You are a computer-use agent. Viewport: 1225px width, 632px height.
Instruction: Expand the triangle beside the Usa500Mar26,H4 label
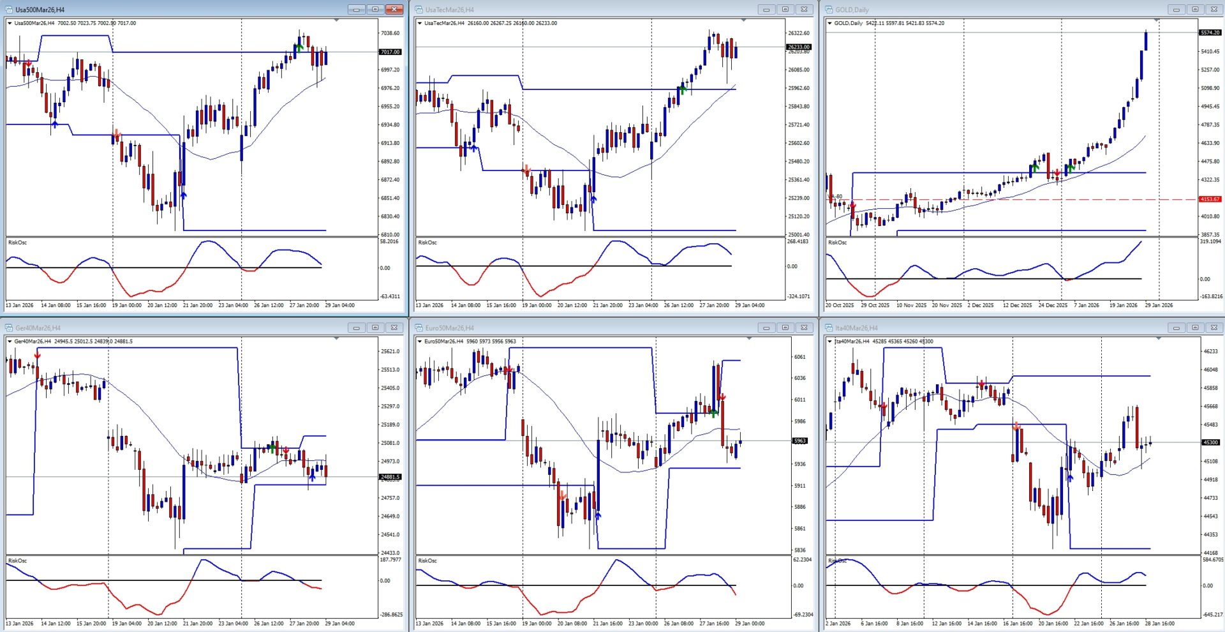(x=10, y=23)
